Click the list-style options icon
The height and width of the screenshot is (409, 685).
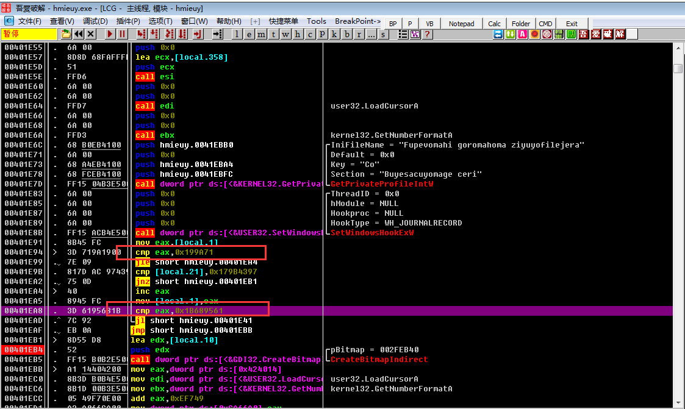pyautogui.click(x=403, y=34)
